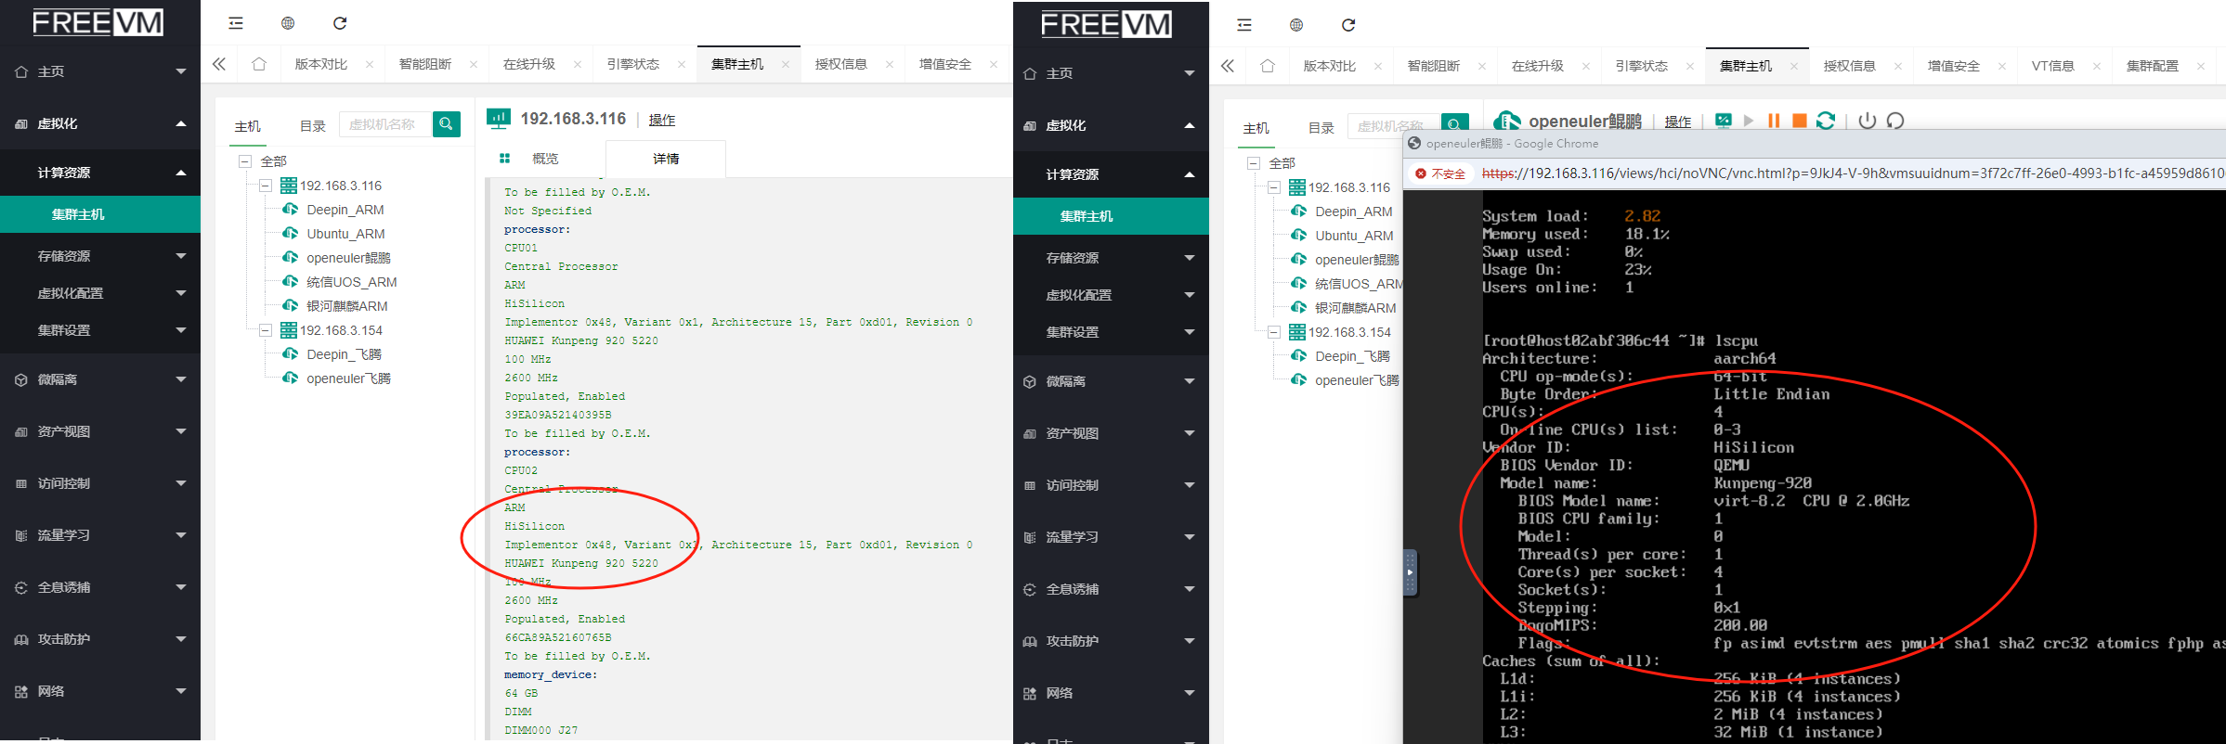This screenshot has height=744, width=2226.
Task: Click the refresh icon in left window header
Action: coord(340,23)
